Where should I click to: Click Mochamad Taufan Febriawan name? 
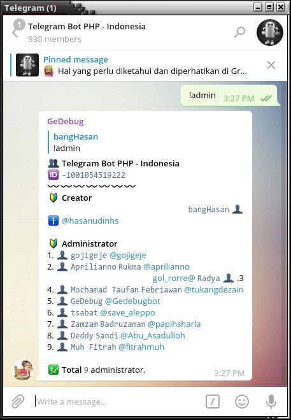pyautogui.click(x=126, y=290)
